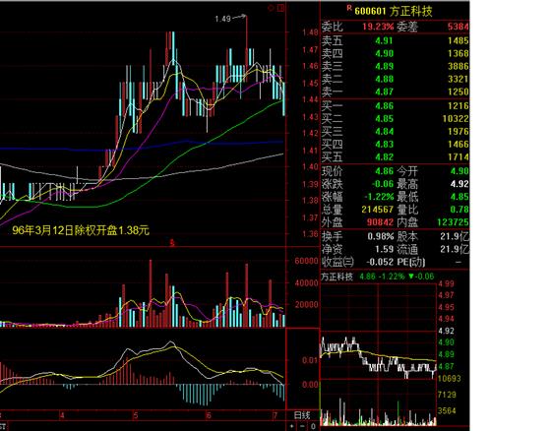The image size is (551, 431).
Task: Select the 买一 buy order row
Action: [x=396, y=106]
